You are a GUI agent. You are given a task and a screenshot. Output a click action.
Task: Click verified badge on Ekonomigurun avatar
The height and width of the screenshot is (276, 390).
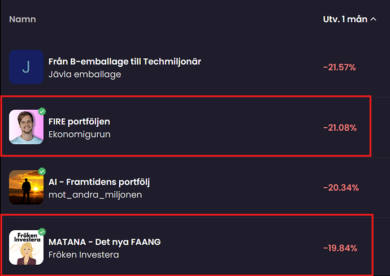click(x=42, y=111)
